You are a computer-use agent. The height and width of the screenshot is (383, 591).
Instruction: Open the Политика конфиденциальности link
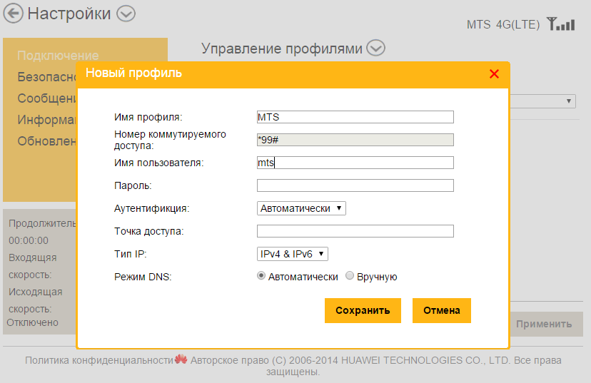click(x=99, y=360)
